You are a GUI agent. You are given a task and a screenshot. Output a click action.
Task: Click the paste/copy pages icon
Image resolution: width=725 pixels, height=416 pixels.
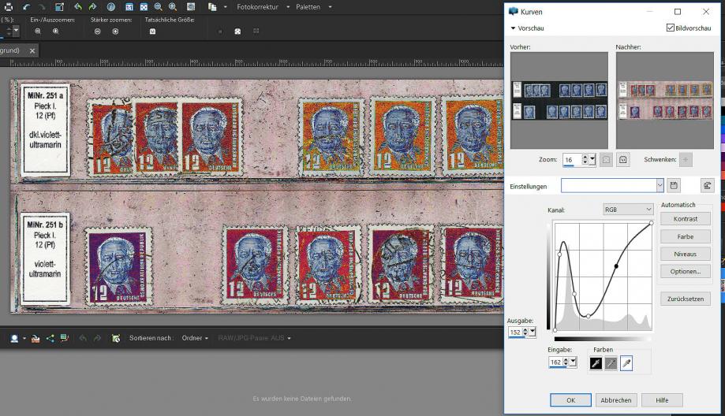212,7
